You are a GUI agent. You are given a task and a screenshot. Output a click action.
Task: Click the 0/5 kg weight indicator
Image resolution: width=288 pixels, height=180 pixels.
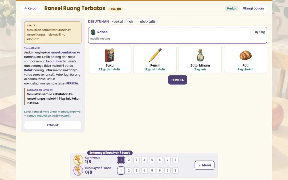(260, 32)
